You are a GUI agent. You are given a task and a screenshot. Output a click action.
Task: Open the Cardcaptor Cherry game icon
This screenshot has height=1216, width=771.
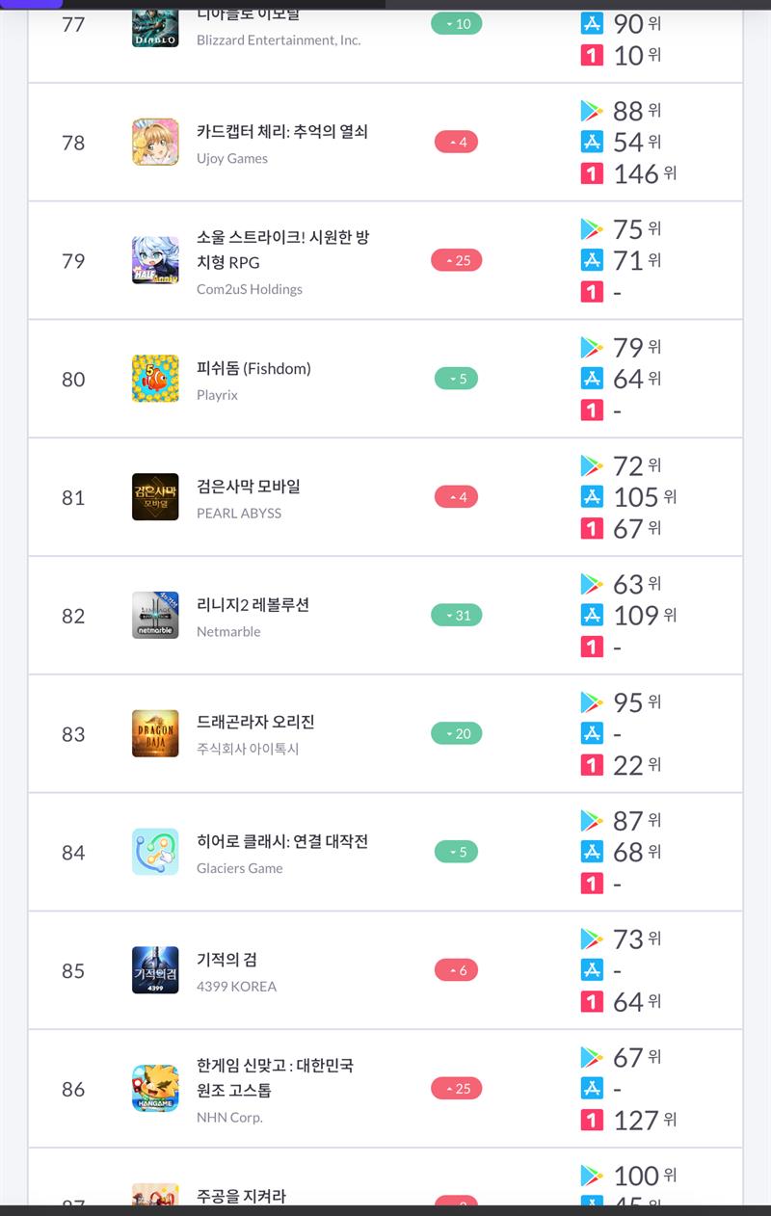point(155,143)
